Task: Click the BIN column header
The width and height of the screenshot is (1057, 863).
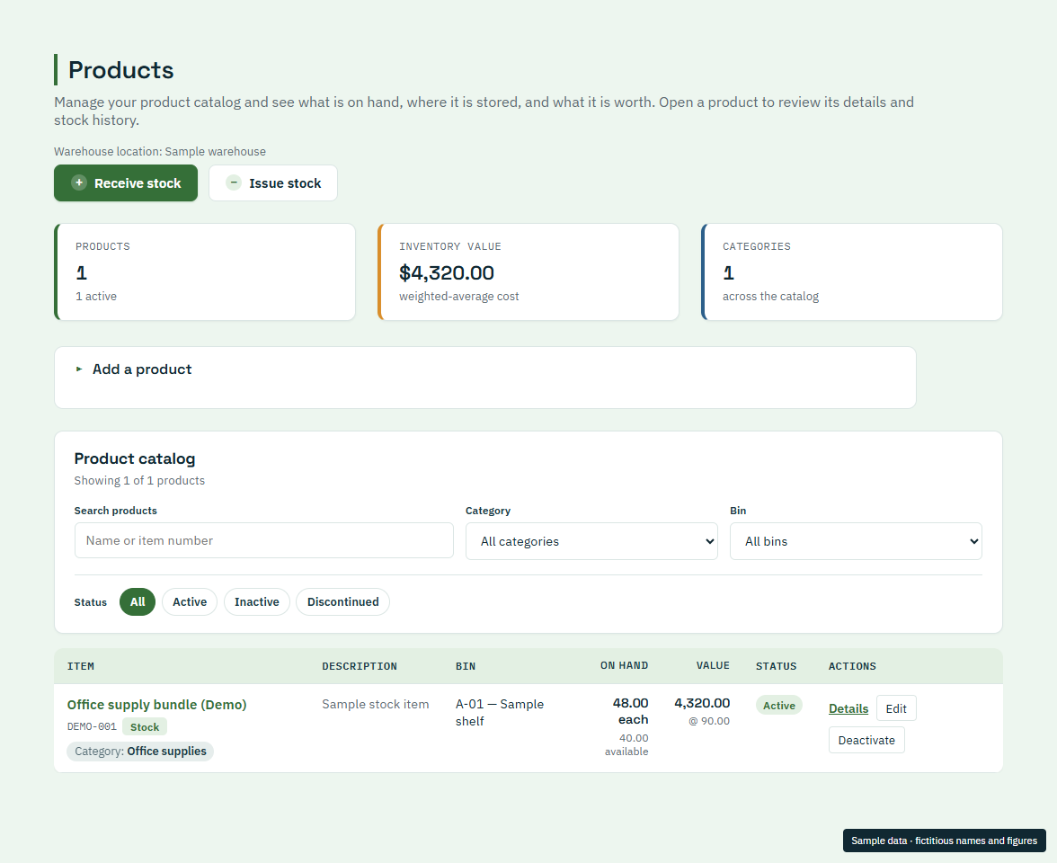Action: point(466,666)
